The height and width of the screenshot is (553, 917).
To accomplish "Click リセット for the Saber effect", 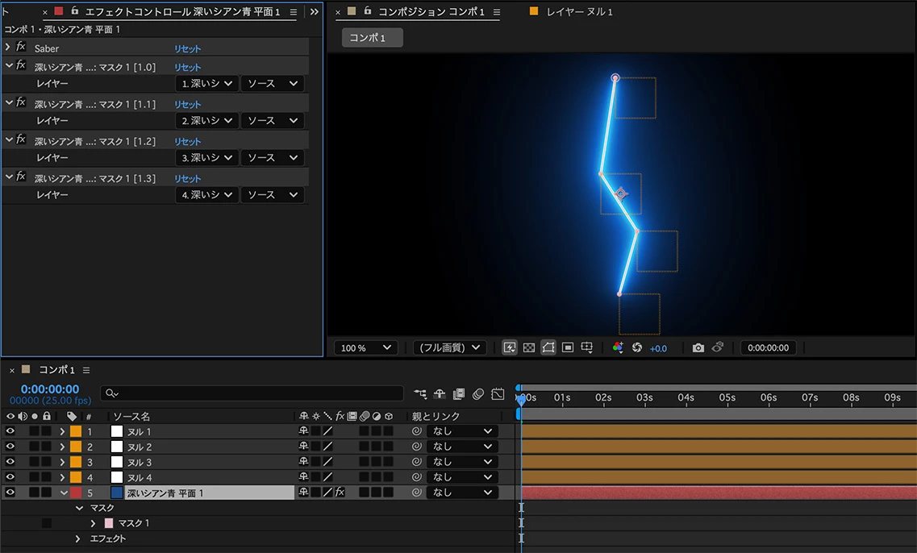I will 188,49.
